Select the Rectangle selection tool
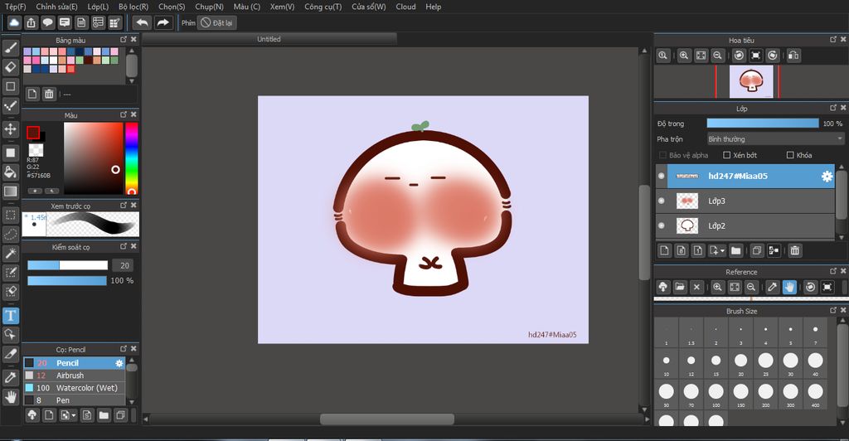 click(10, 215)
